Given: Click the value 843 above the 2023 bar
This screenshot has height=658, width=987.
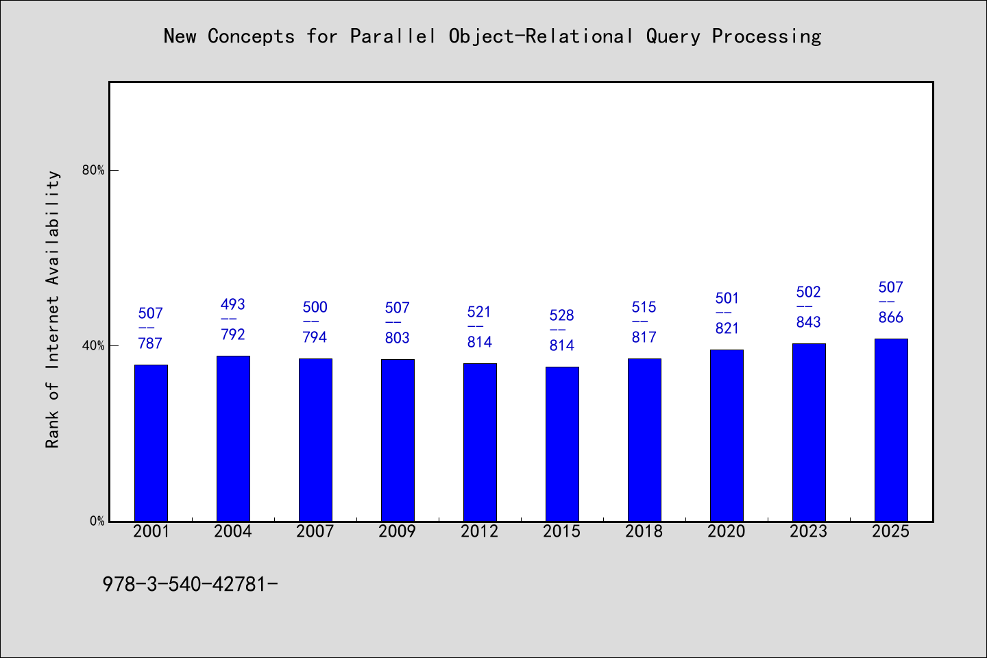Looking at the screenshot, I should pos(809,322).
